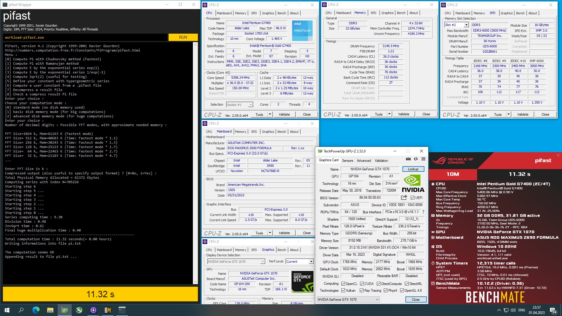Click the System Timers stopwatch icon
The height and width of the screenshot is (316, 562).
(x=433, y=263)
